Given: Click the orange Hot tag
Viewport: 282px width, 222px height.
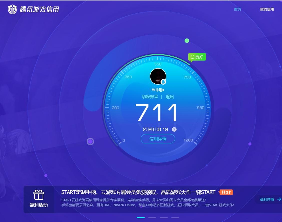Looking at the screenshot, I should [x=226, y=192].
